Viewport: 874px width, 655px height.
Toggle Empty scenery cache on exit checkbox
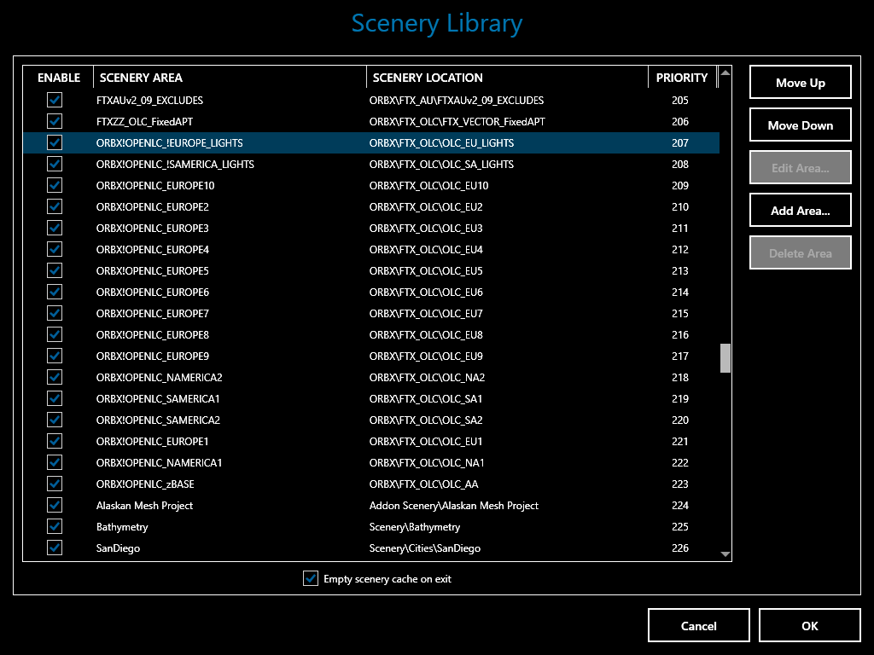point(311,578)
